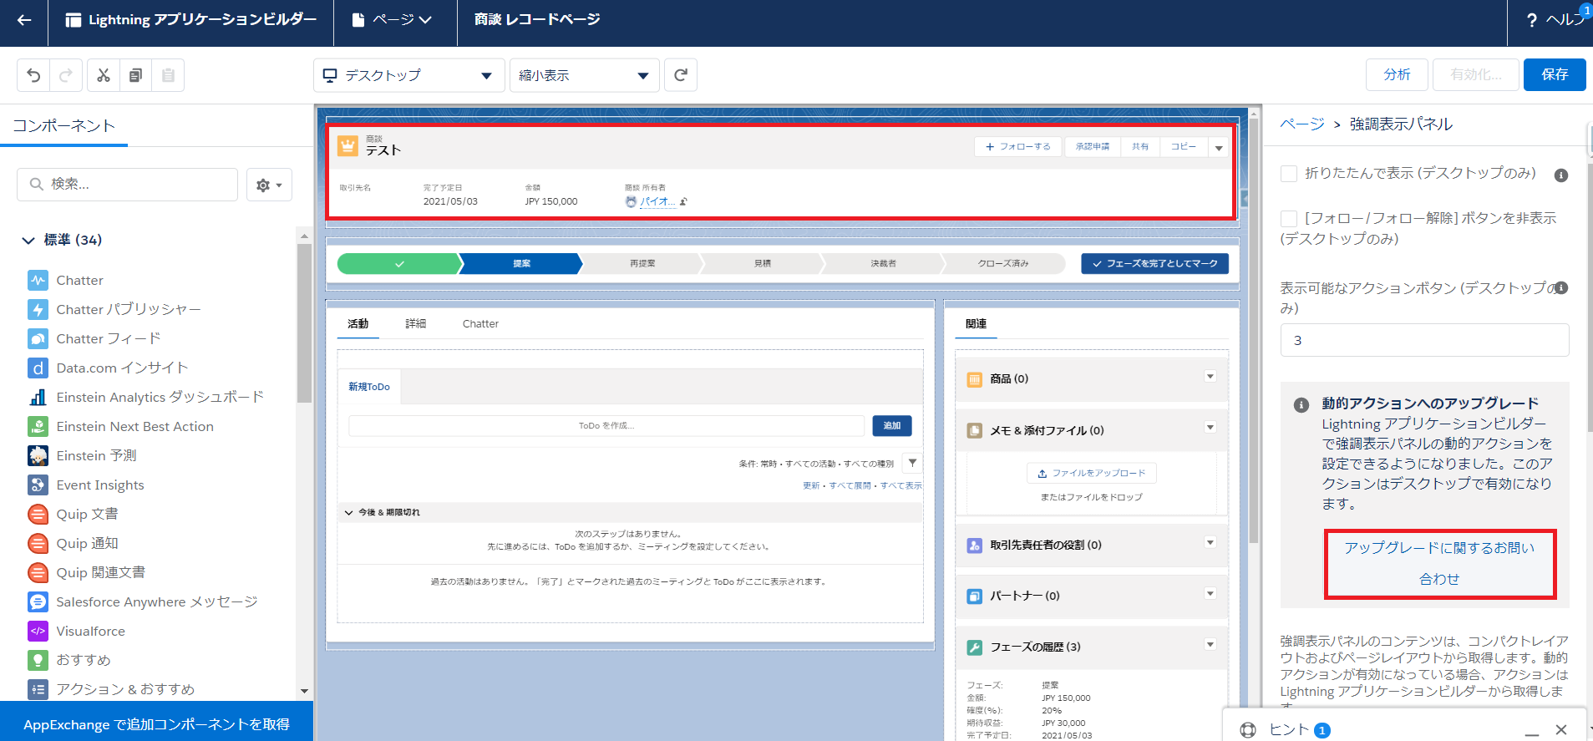1593x741 pixels.
Task: Switch to the 詳細 tab
Action: coord(416,324)
